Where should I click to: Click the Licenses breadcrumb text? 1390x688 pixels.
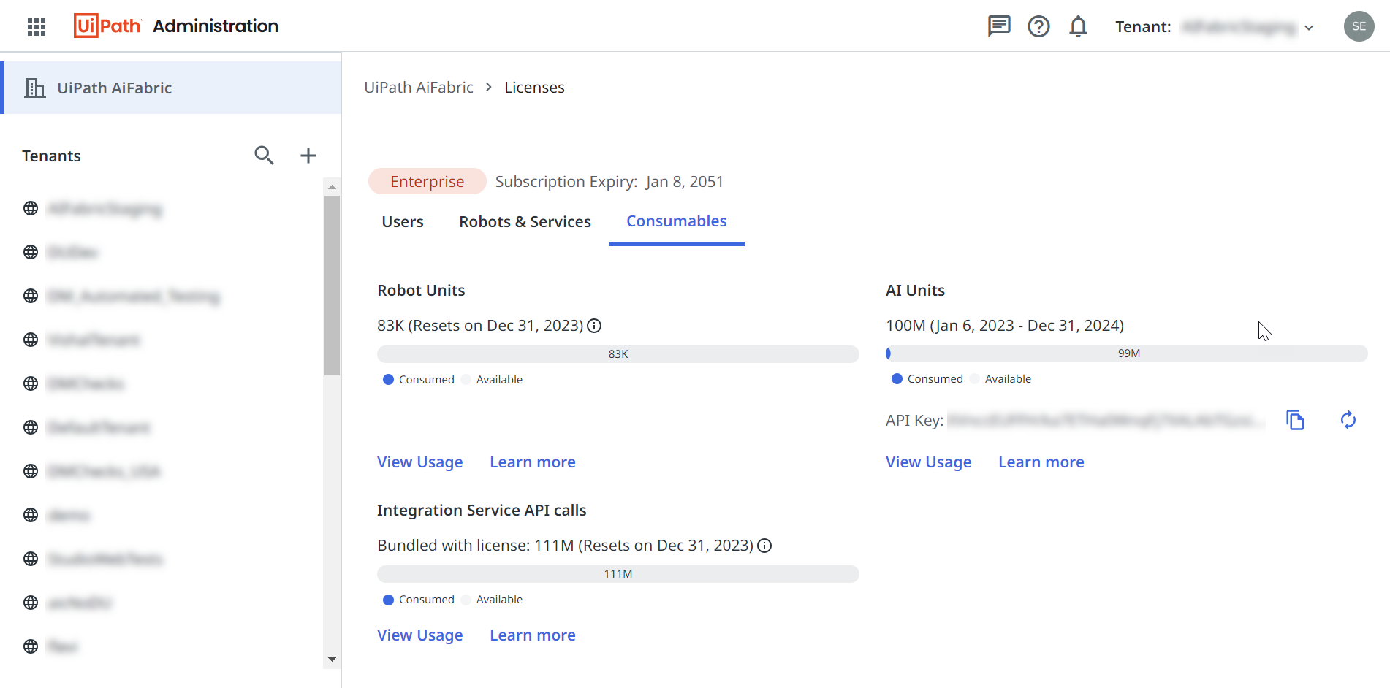(x=534, y=88)
